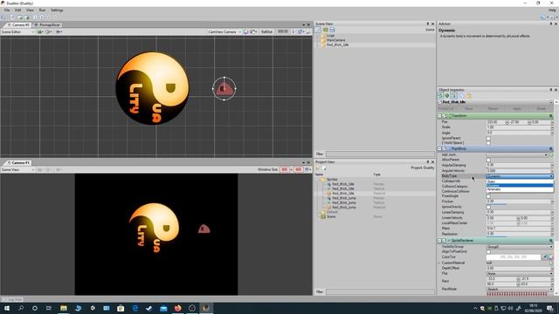The image size is (559, 314).
Task: Choose Kinematic in BodyType list
Action: tap(520, 189)
